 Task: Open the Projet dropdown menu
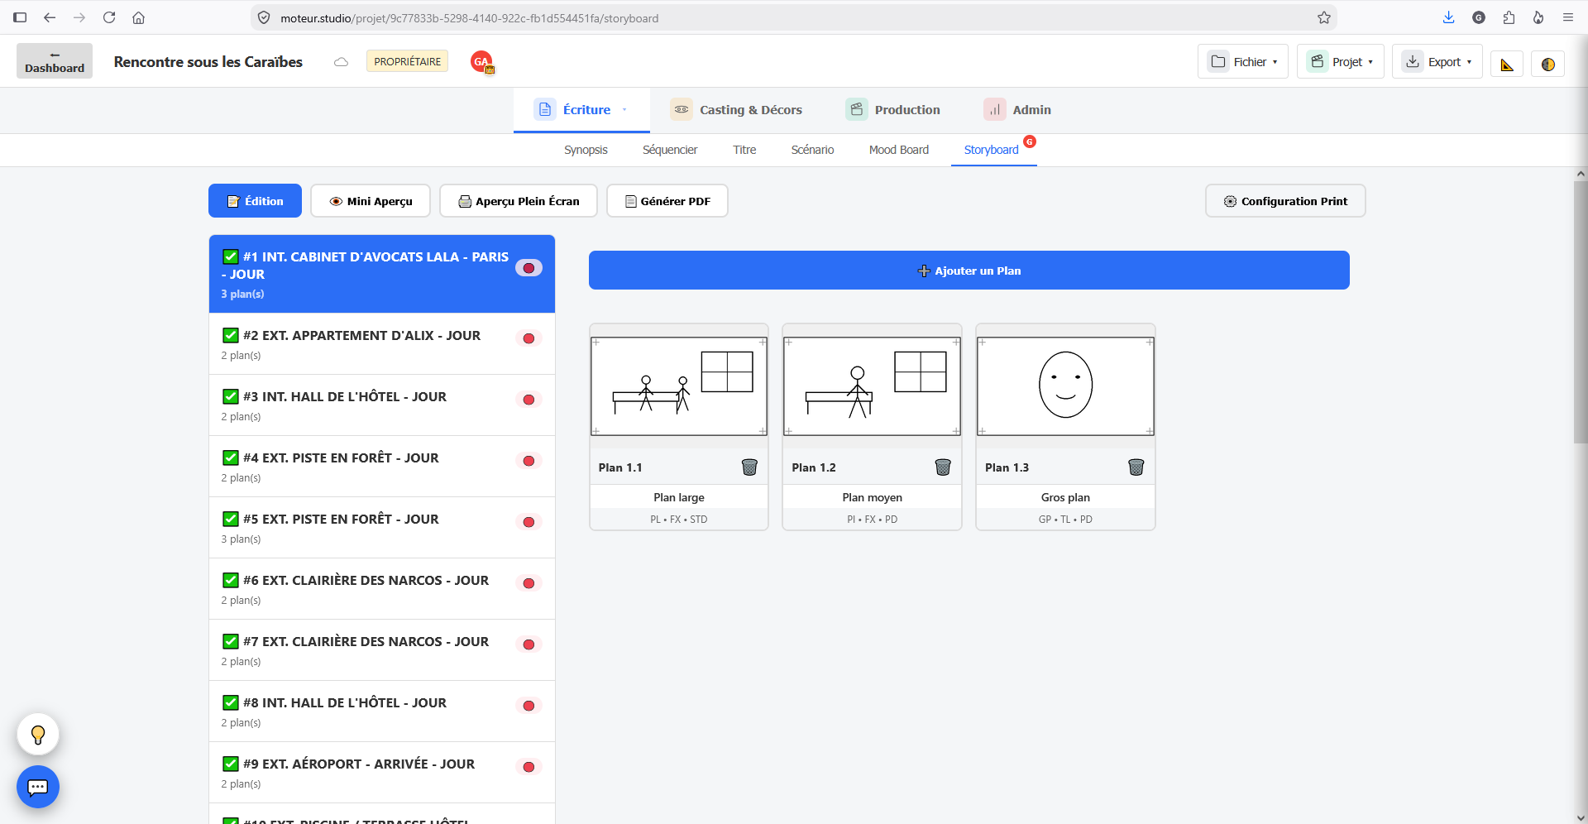pyautogui.click(x=1341, y=62)
